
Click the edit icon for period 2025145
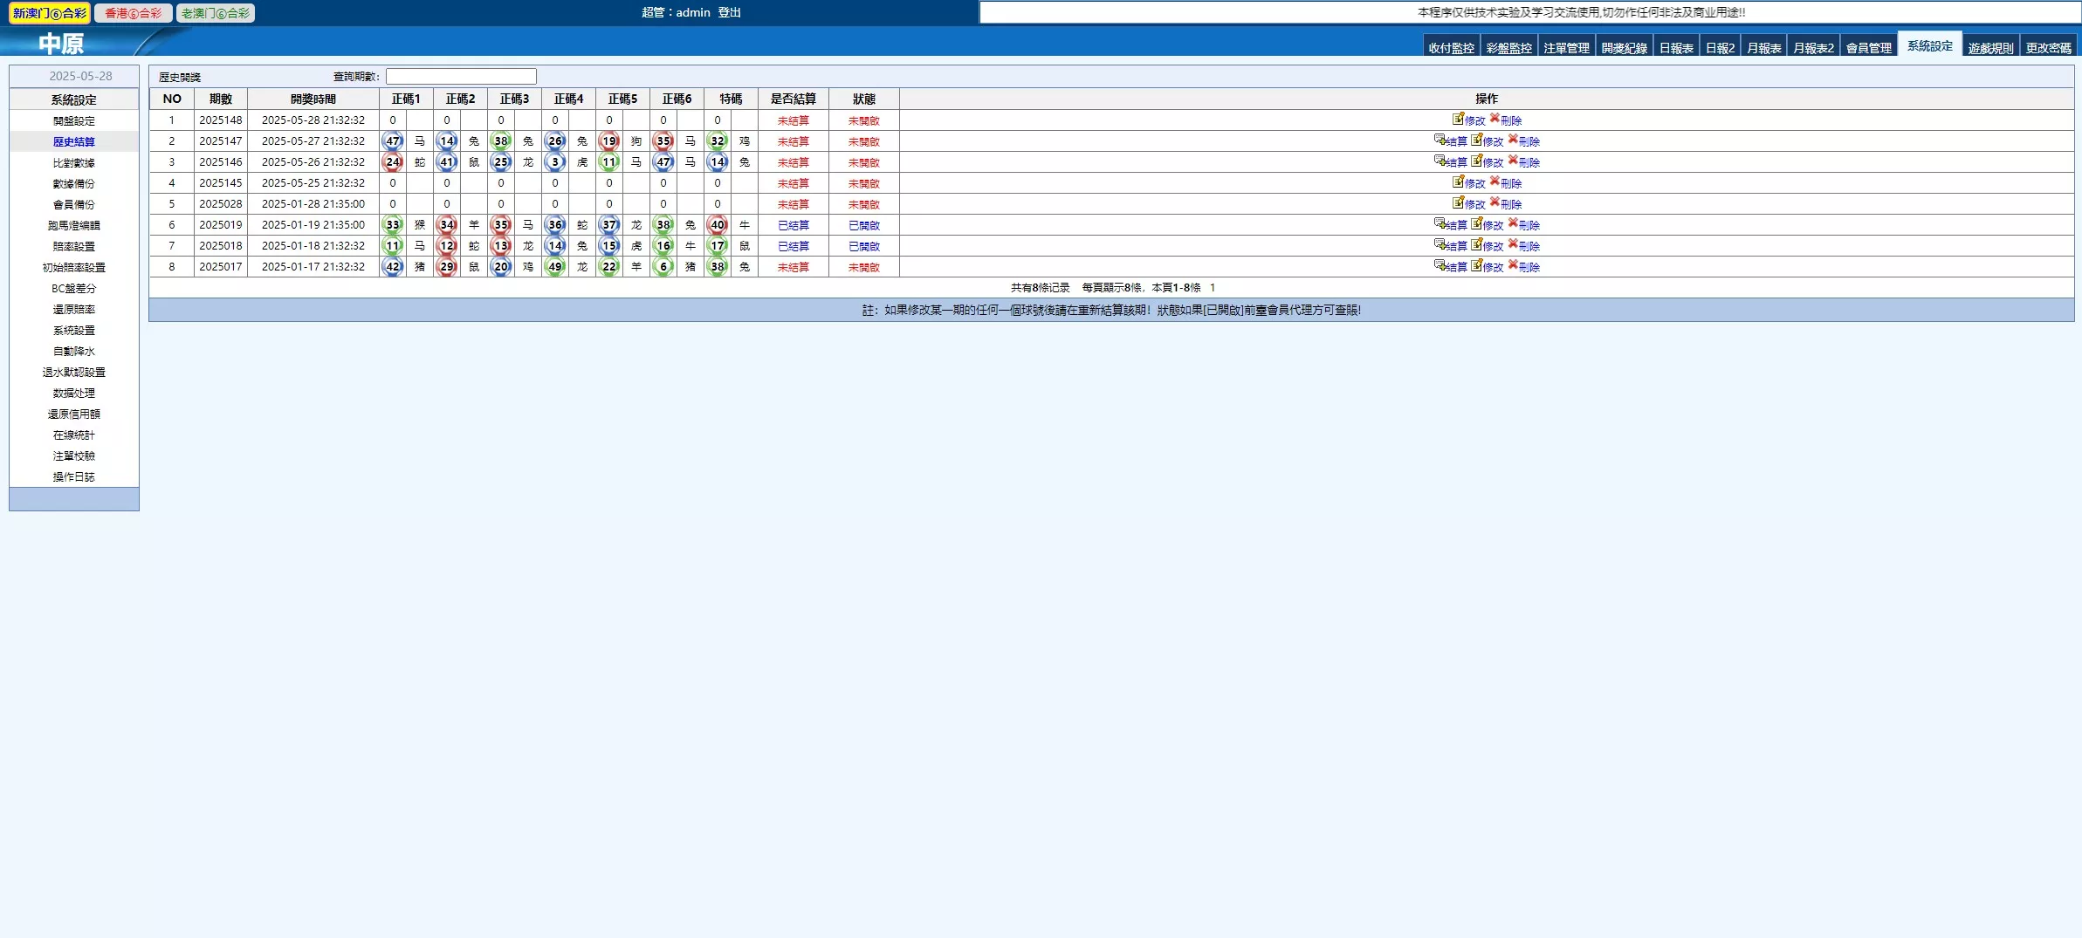1458,181
